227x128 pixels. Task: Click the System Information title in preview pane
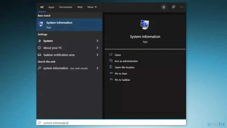point(145,37)
